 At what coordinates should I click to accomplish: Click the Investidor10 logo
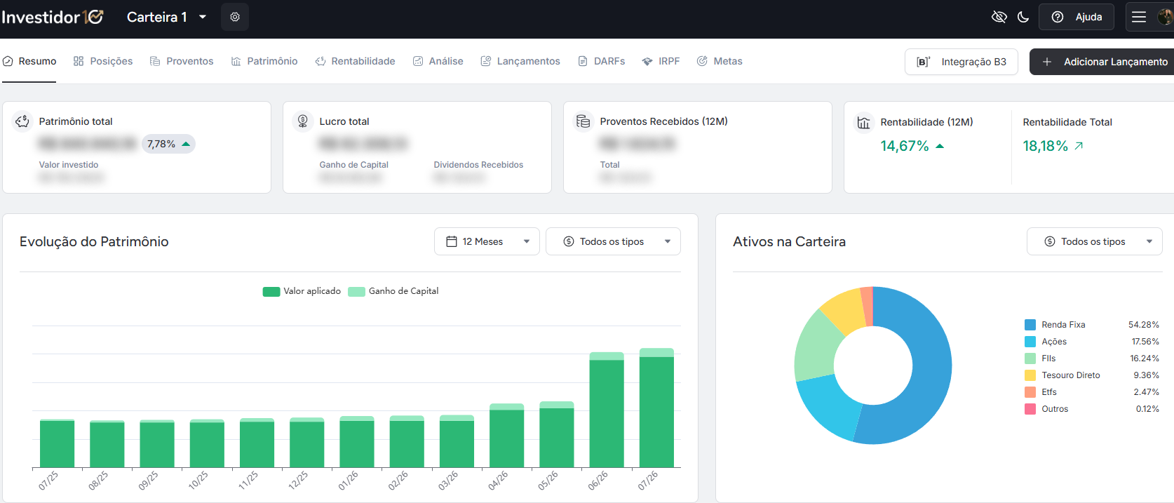pyautogui.click(x=53, y=17)
